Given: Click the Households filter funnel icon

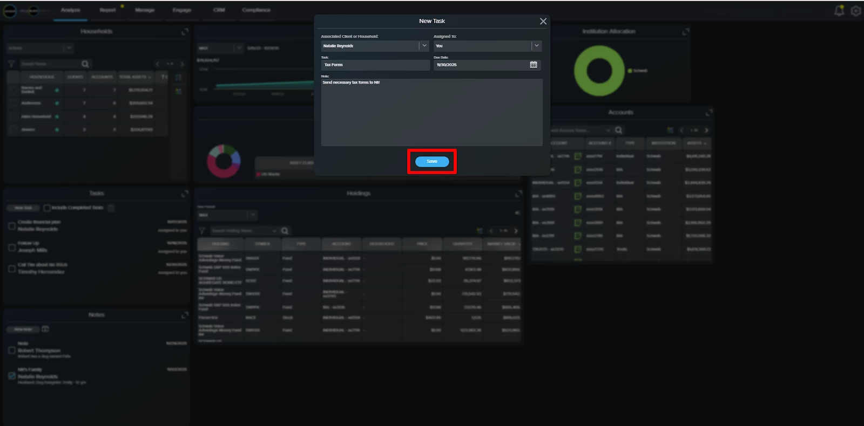Looking at the screenshot, I should 11,64.
